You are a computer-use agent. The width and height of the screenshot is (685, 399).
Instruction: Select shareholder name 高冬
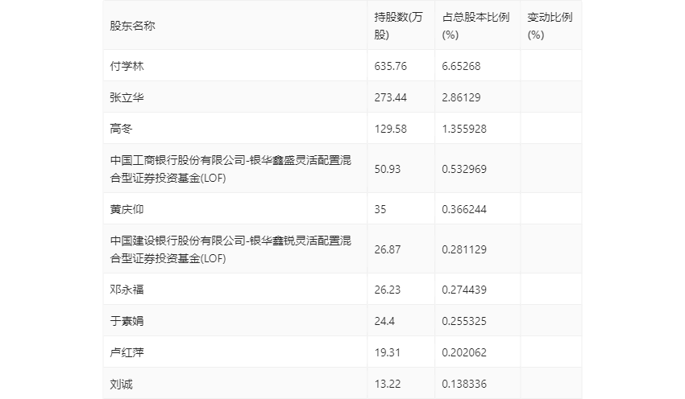[121, 129]
